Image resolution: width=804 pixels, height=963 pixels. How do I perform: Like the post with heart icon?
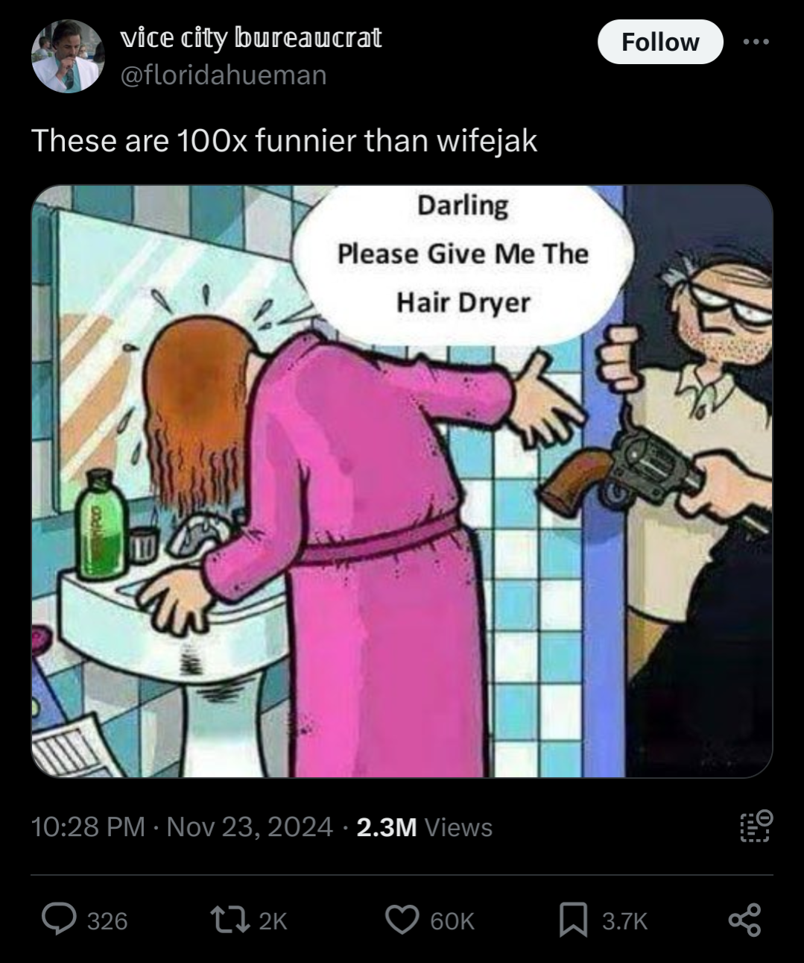402,920
